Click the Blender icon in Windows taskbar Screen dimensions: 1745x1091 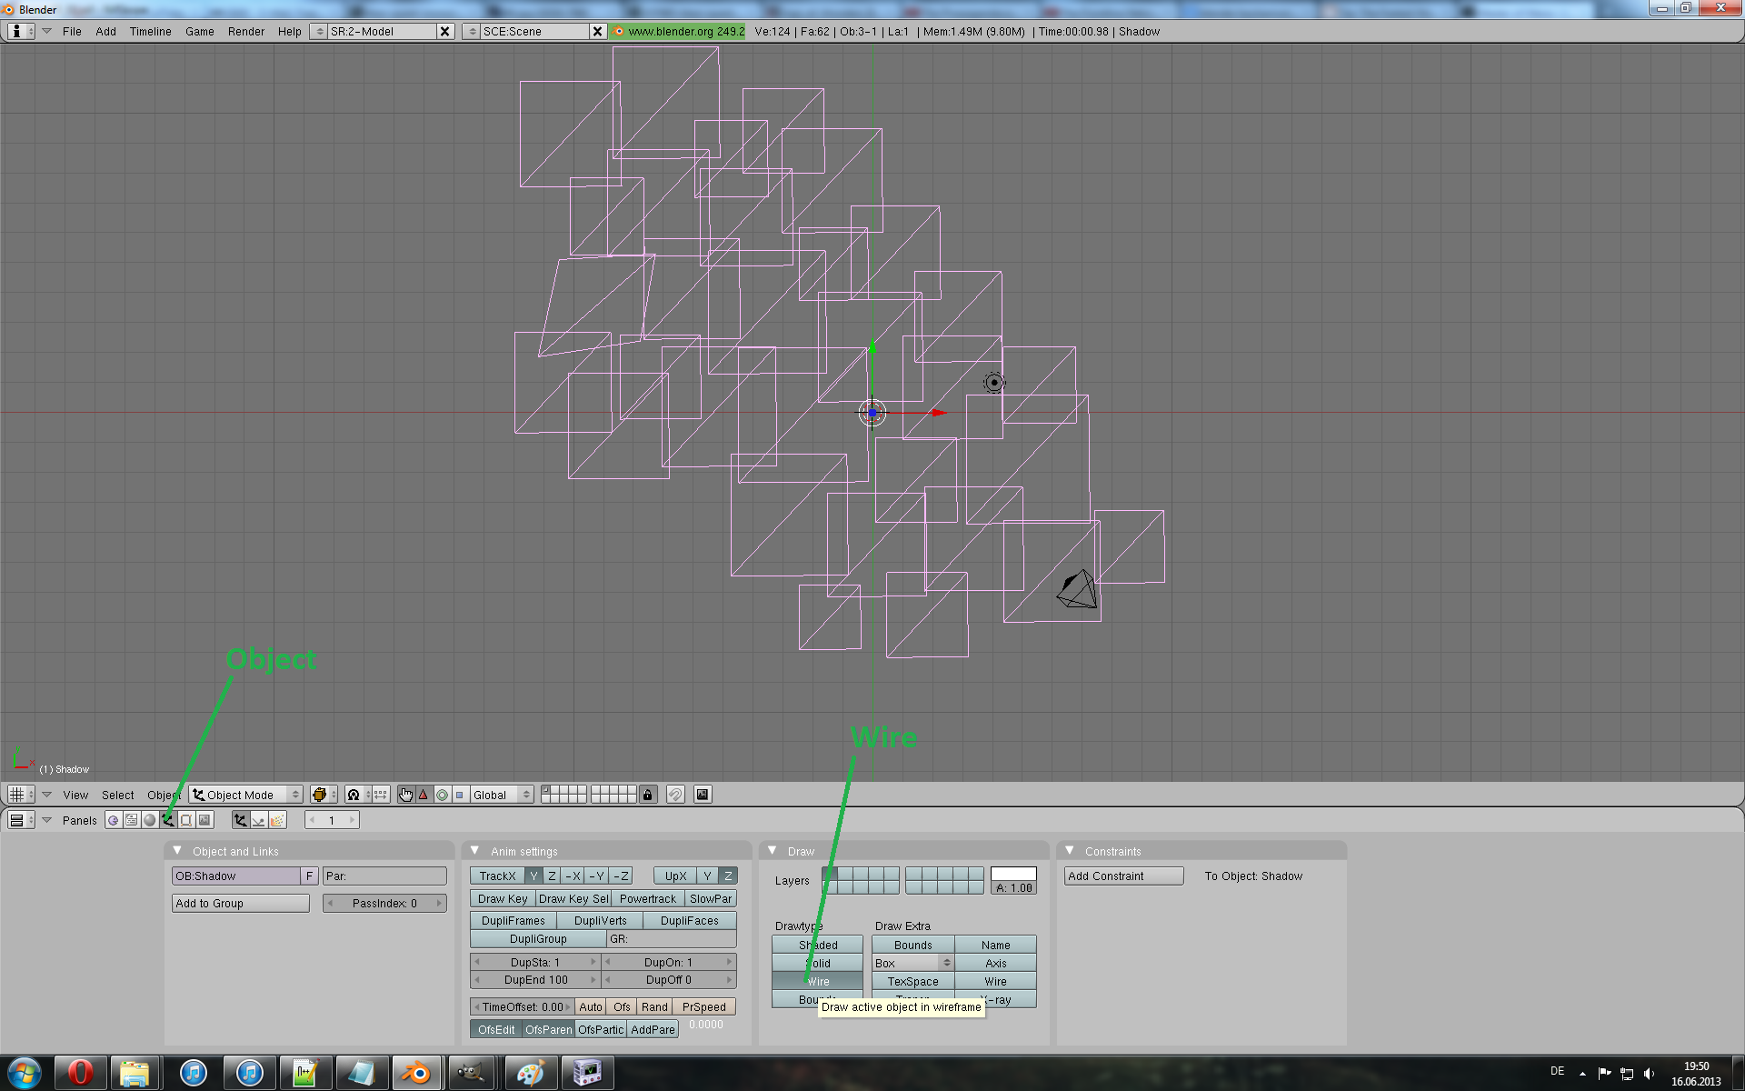(416, 1073)
